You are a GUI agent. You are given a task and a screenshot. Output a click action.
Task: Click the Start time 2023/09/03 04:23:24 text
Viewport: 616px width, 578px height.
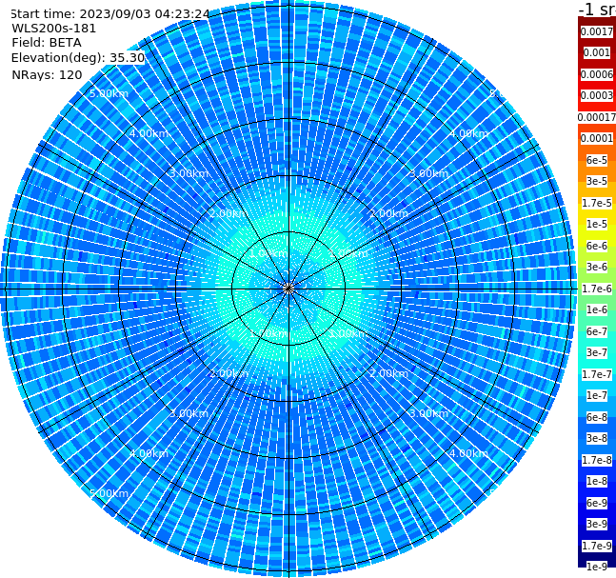pos(110,14)
